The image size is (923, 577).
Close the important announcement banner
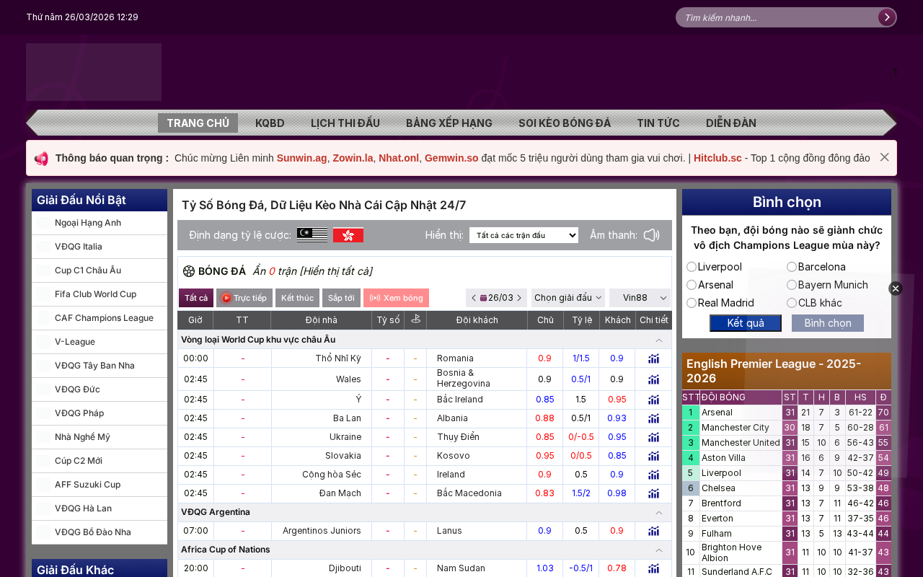(884, 157)
